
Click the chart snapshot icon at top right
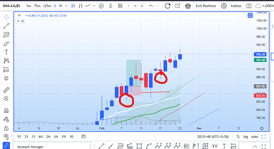coord(250,15)
